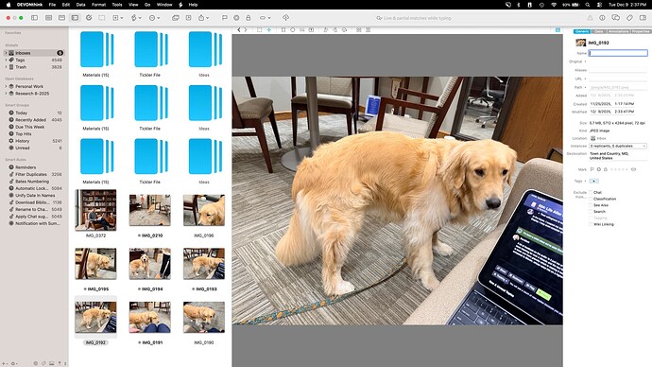Enable the Search exclusion checkbox
The image size is (652, 367).
click(x=591, y=211)
